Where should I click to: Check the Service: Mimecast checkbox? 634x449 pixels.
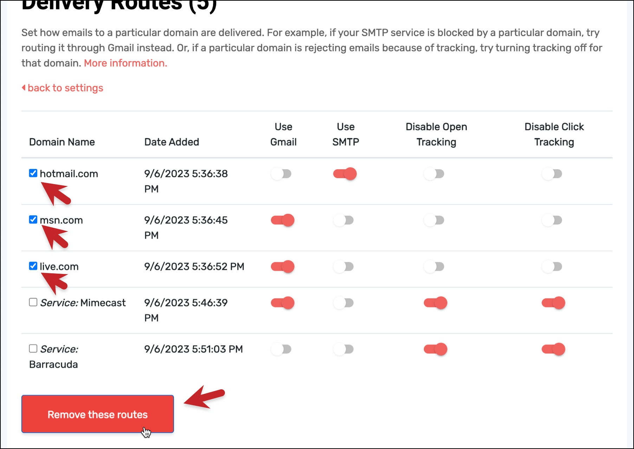point(33,302)
